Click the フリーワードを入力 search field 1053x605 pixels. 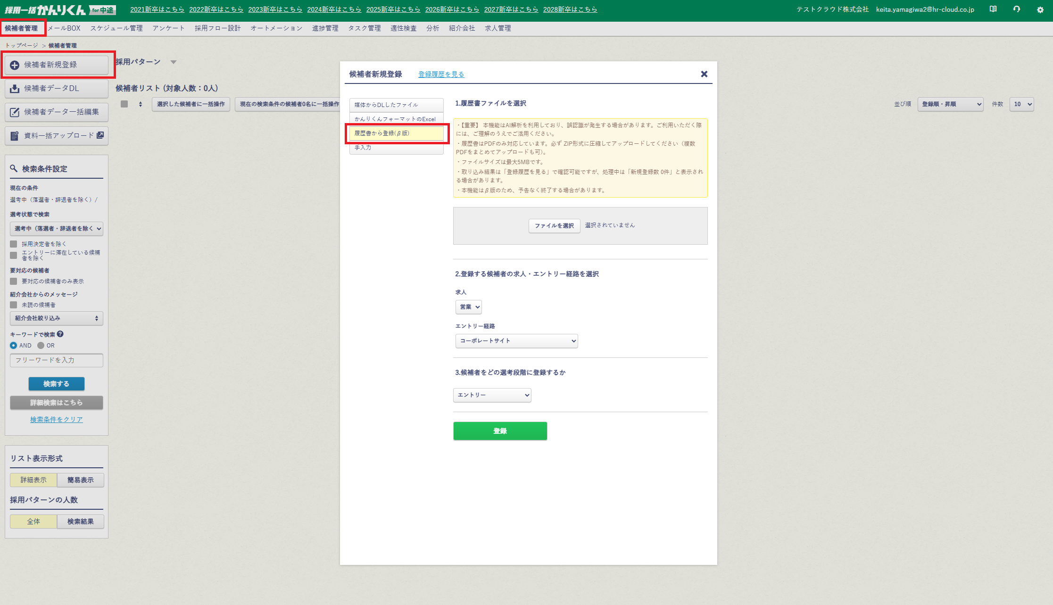(x=56, y=360)
